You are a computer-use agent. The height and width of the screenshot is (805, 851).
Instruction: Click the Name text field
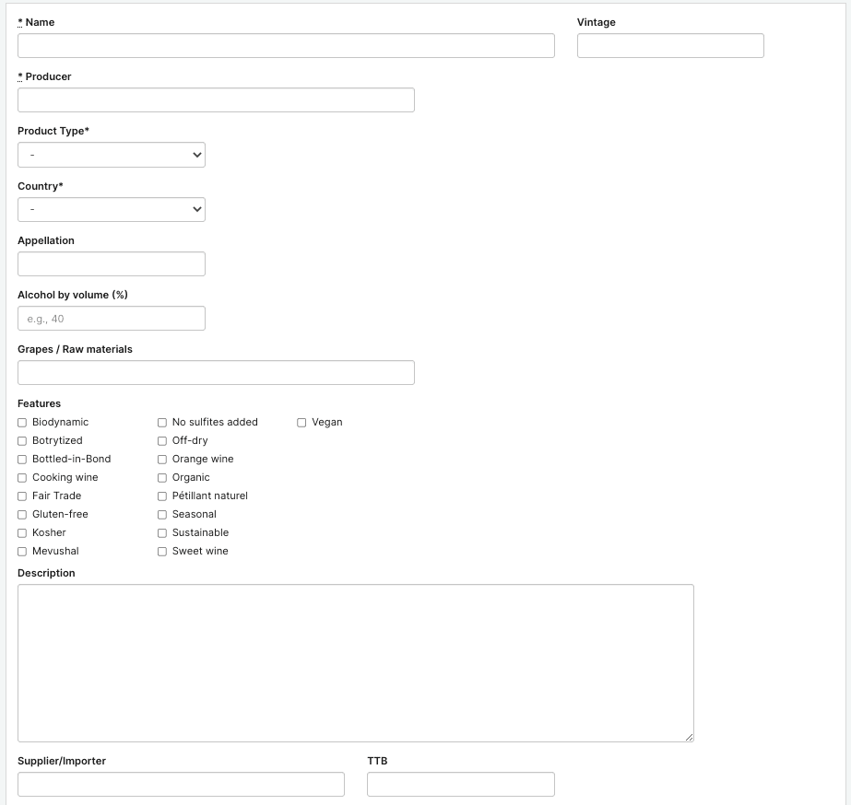(286, 46)
